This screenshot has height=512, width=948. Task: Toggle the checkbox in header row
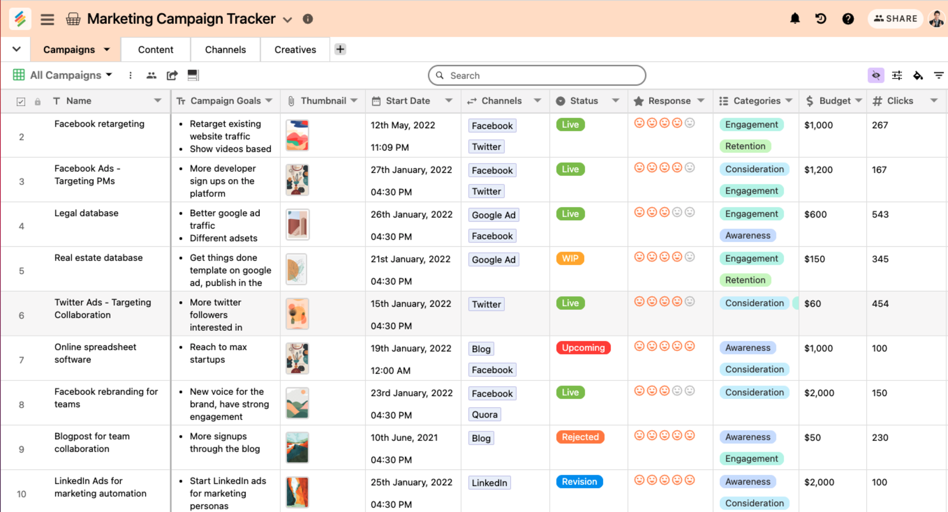pyautogui.click(x=21, y=102)
